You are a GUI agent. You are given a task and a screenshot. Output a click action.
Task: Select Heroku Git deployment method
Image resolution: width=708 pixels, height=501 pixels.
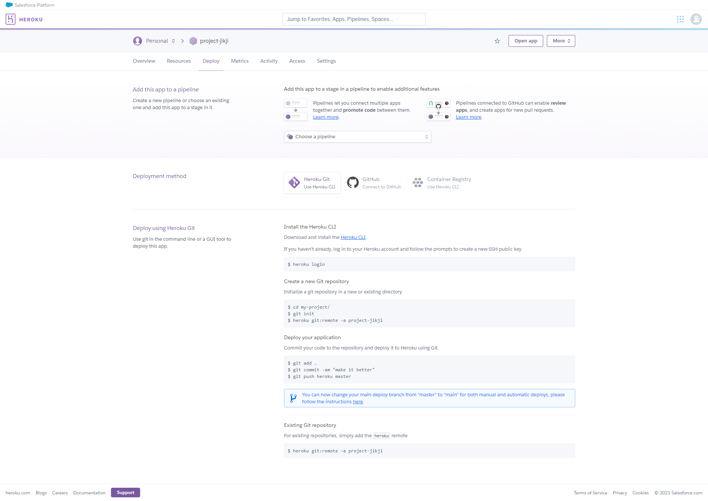[x=312, y=183]
